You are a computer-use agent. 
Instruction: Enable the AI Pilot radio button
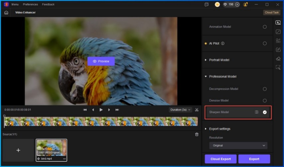click(x=265, y=43)
